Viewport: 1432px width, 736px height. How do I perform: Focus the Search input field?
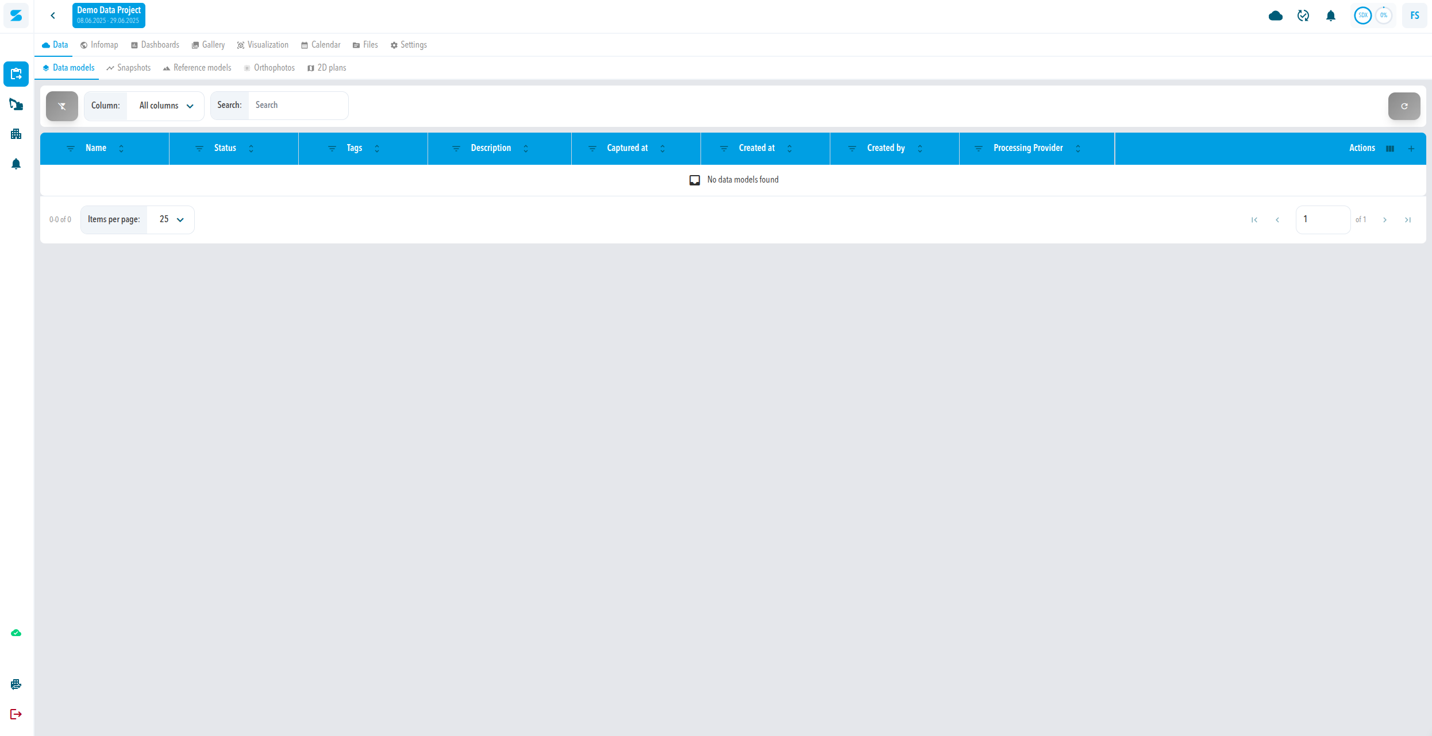pyautogui.click(x=298, y=106)
